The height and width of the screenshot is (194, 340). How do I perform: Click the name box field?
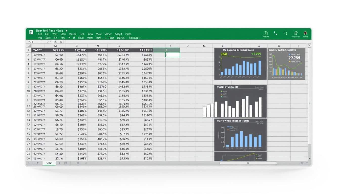tap(35, 42)
